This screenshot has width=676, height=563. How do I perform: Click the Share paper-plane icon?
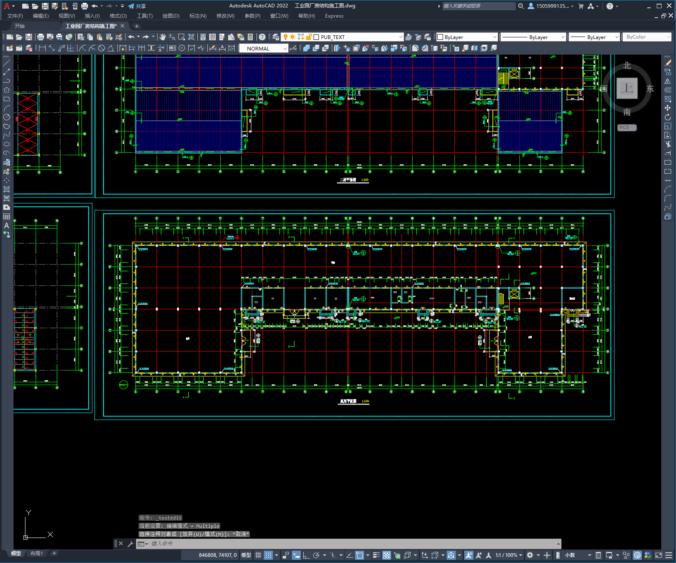point(131,6)
